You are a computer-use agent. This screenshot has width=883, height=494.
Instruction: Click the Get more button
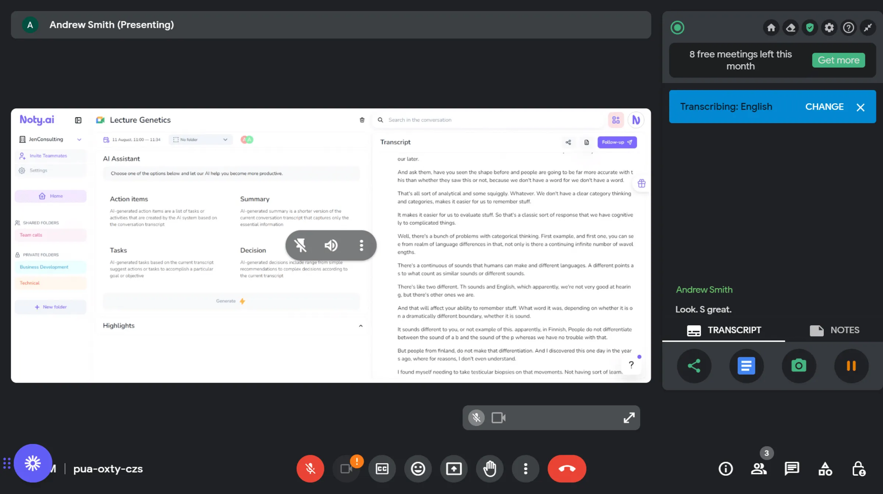[x=838, y=60]
